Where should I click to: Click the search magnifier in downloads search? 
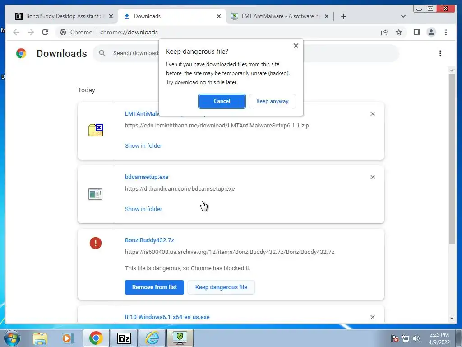[102, 53]
